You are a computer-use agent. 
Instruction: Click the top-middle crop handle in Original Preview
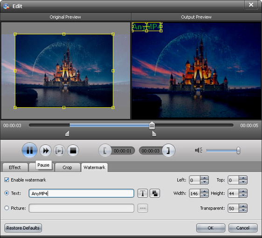[x=64, y=34]
